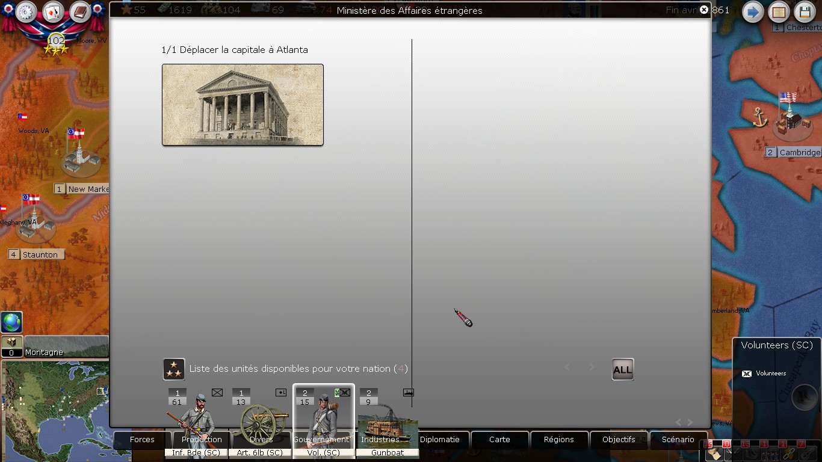This screenshot has width=822, height=462.
Task: Click the playing cards icon
Action: (53, 12)
